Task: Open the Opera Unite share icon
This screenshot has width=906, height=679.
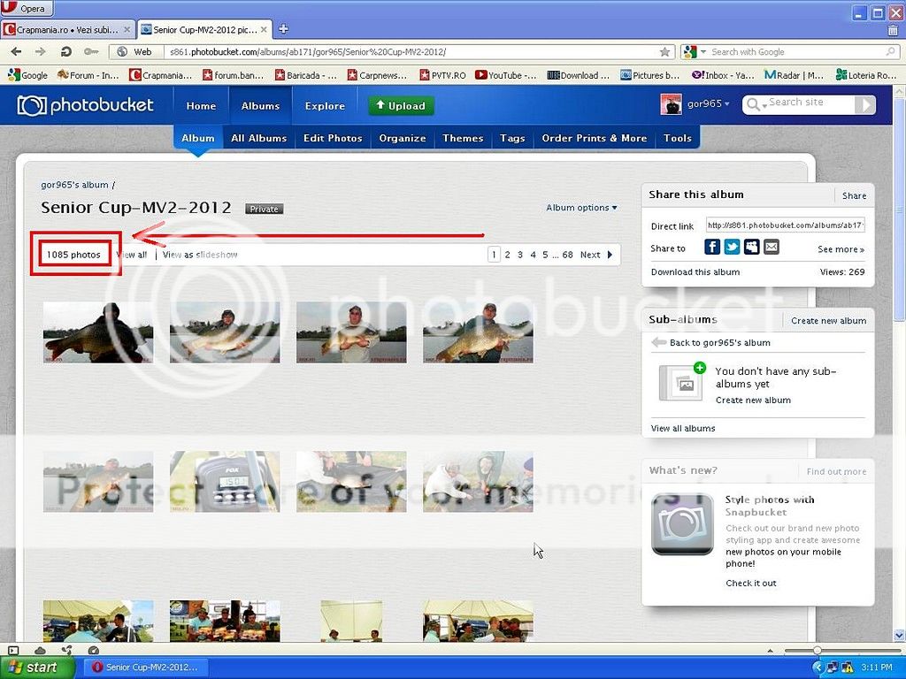Action: pos(67,650)
